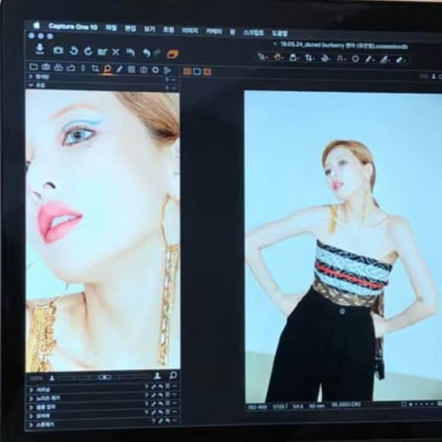Click the double-arrow Reset adjustments icon

coord(130,52)
